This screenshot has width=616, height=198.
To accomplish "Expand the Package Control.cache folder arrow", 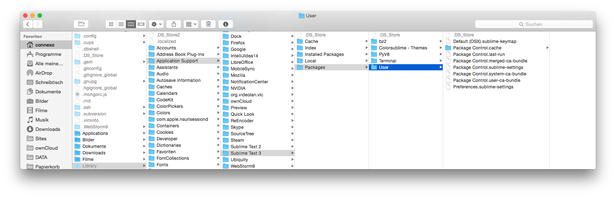I will pyautogui.click(x=547, y=48).
